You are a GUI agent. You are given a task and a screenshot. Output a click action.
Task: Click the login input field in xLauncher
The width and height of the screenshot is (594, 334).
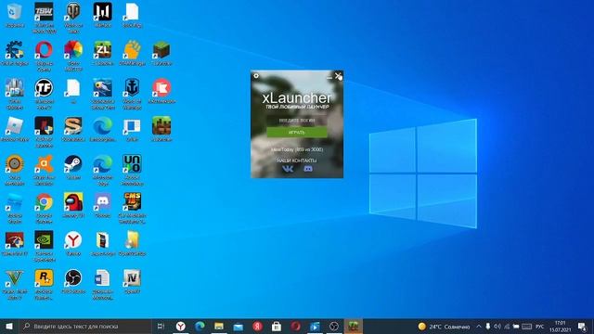[297, 121]
